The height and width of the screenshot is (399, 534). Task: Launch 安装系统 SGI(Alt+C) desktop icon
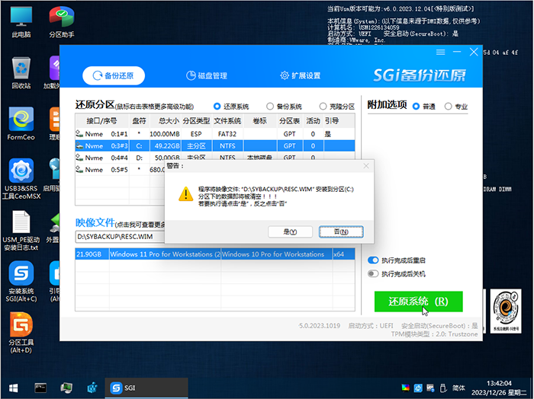tap(21, 282)
